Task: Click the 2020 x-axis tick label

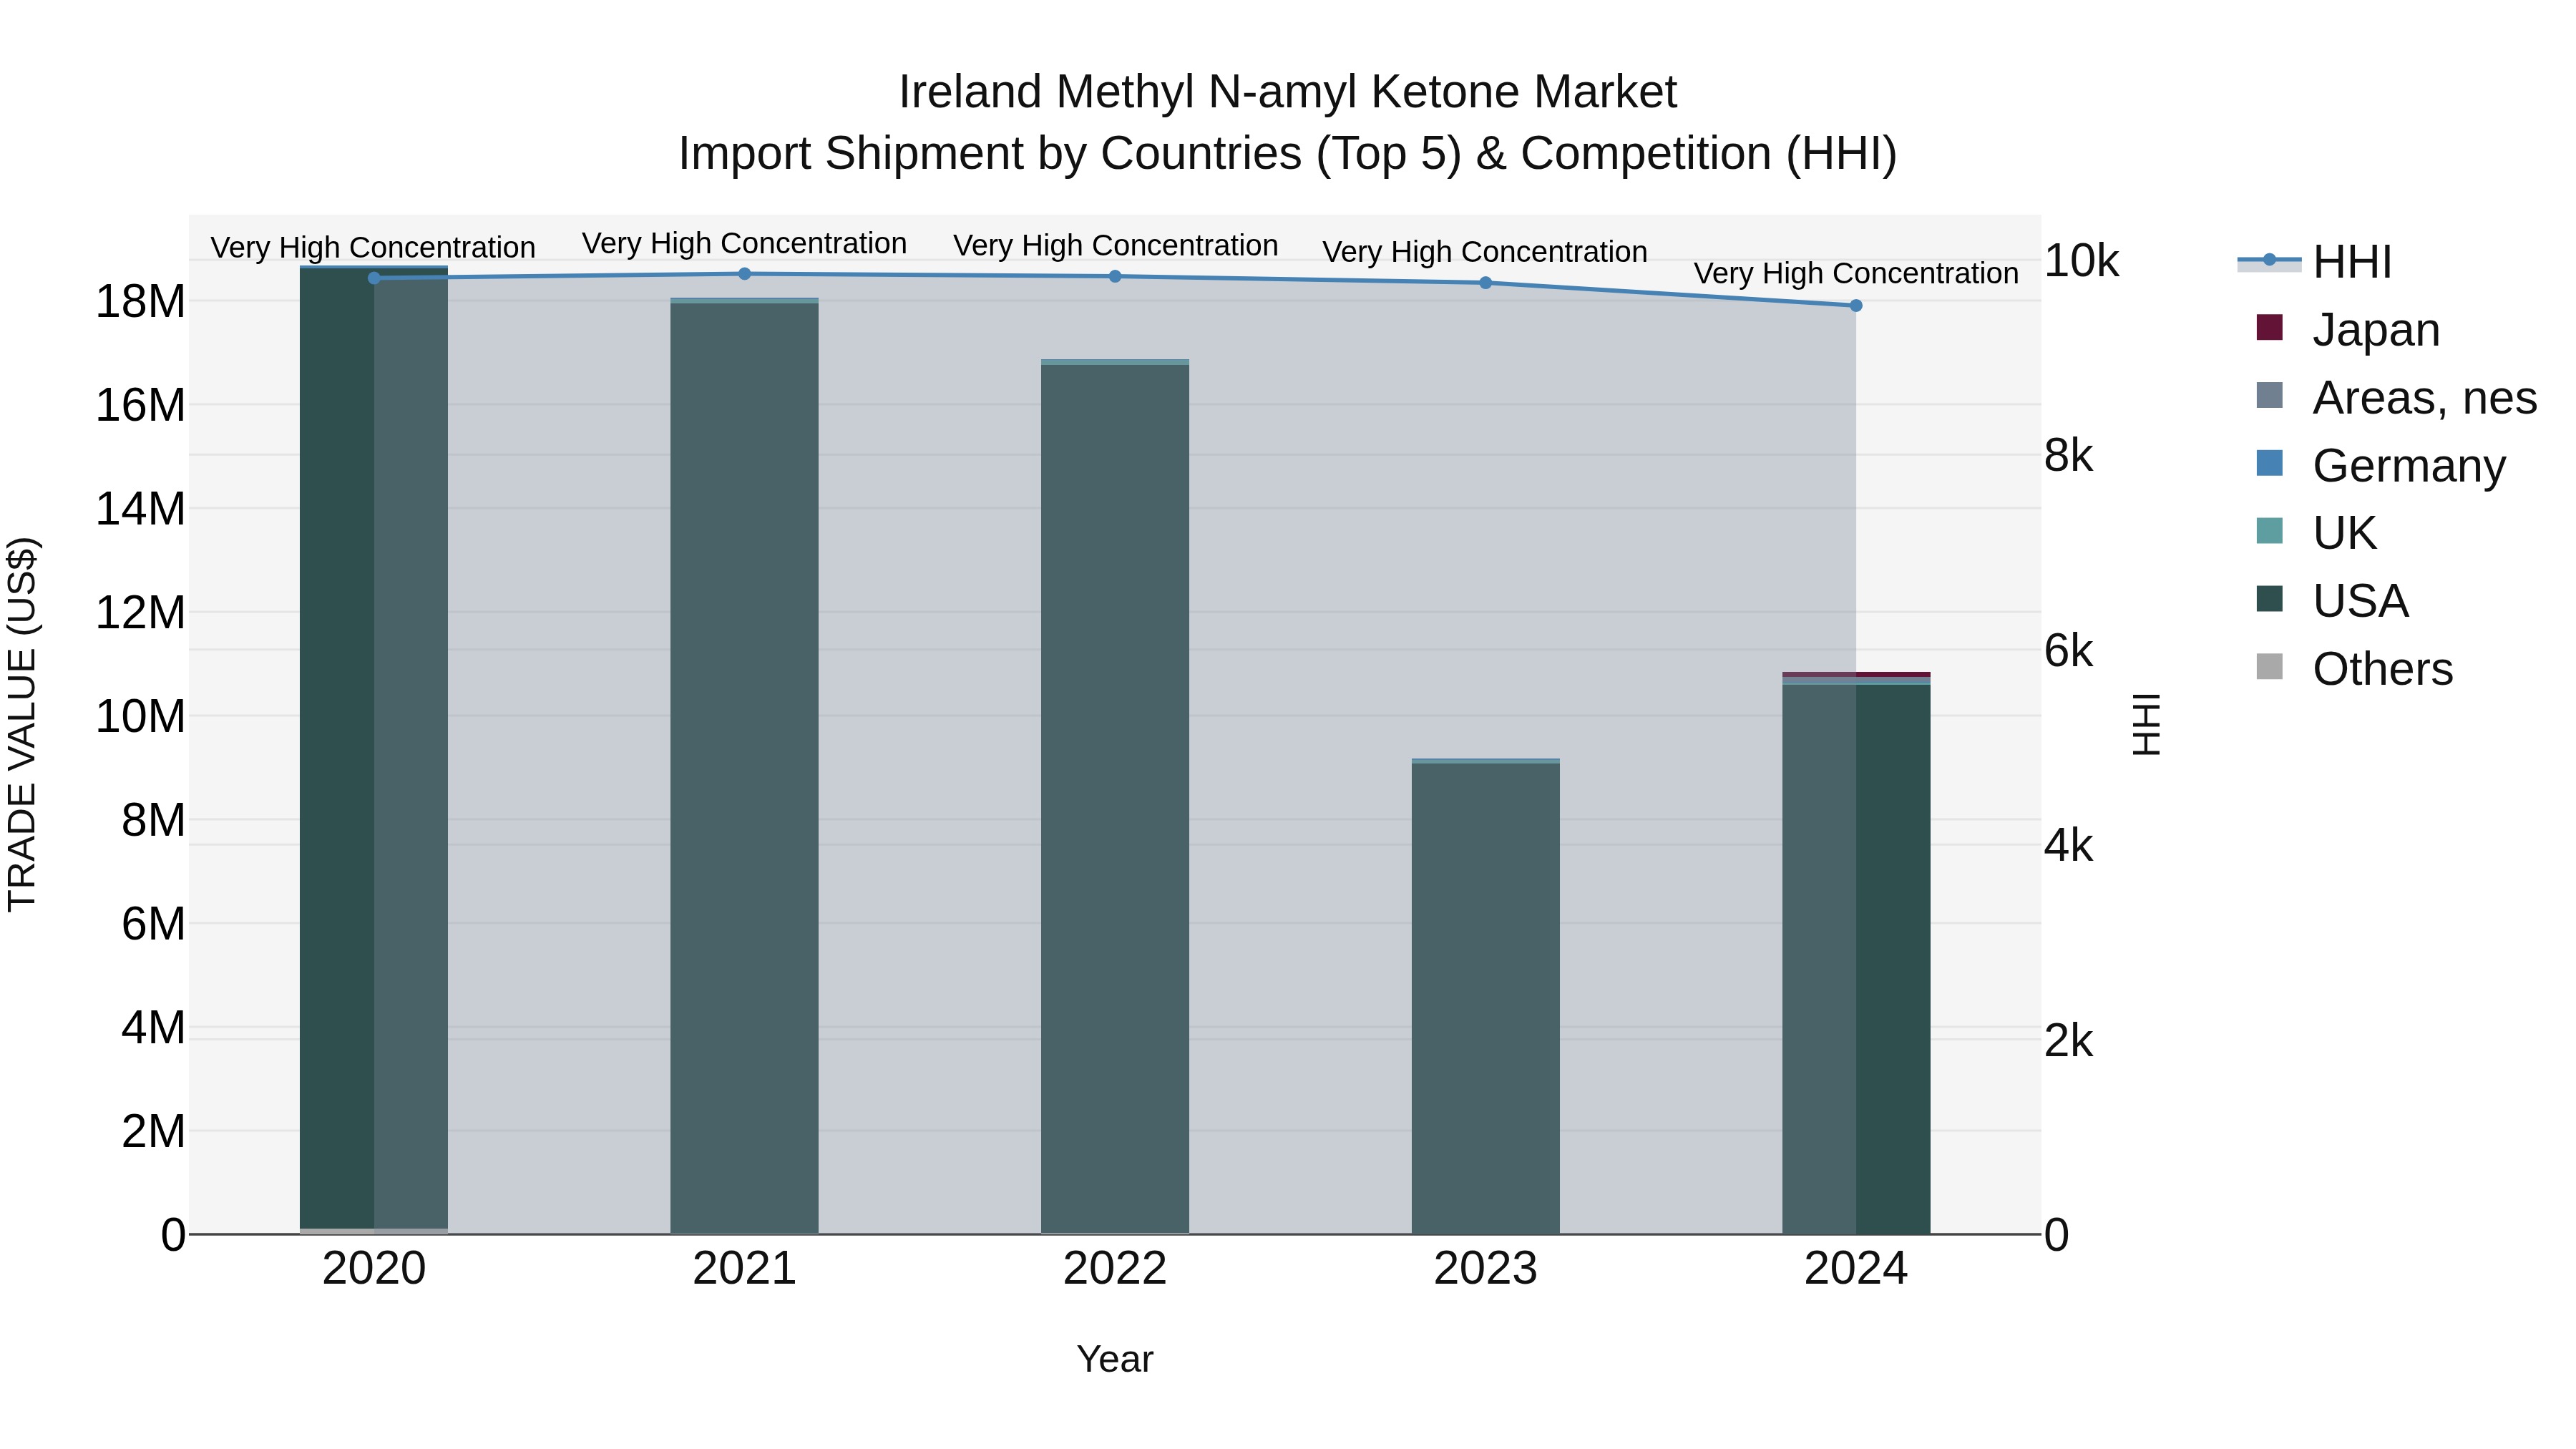Action: pyautogui.click(x=374, y=1269)
